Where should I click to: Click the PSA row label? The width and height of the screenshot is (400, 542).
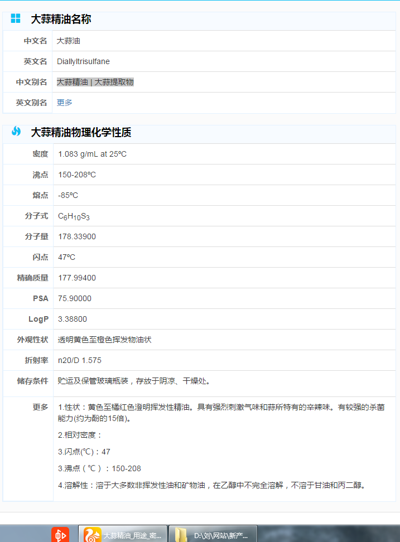pyautogui.click(x=41, y=298)
